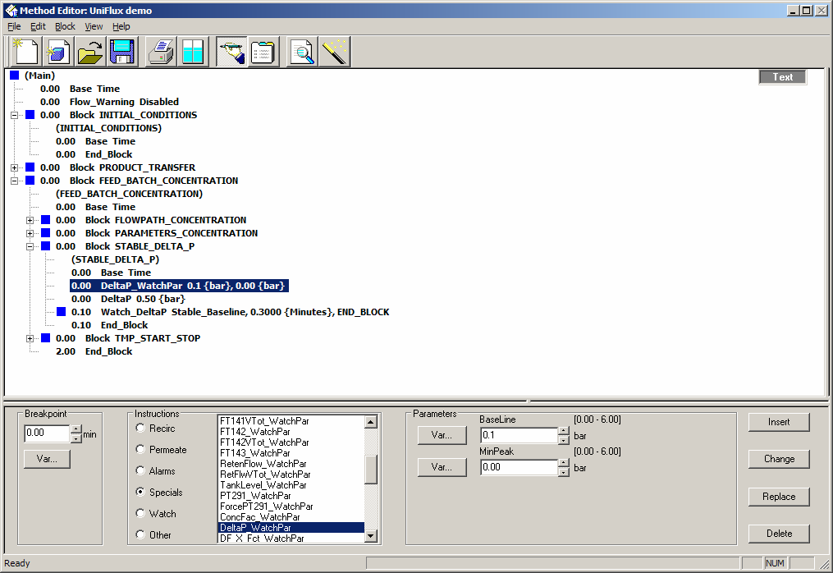Click the BaseLine value input field

(519, 435)
